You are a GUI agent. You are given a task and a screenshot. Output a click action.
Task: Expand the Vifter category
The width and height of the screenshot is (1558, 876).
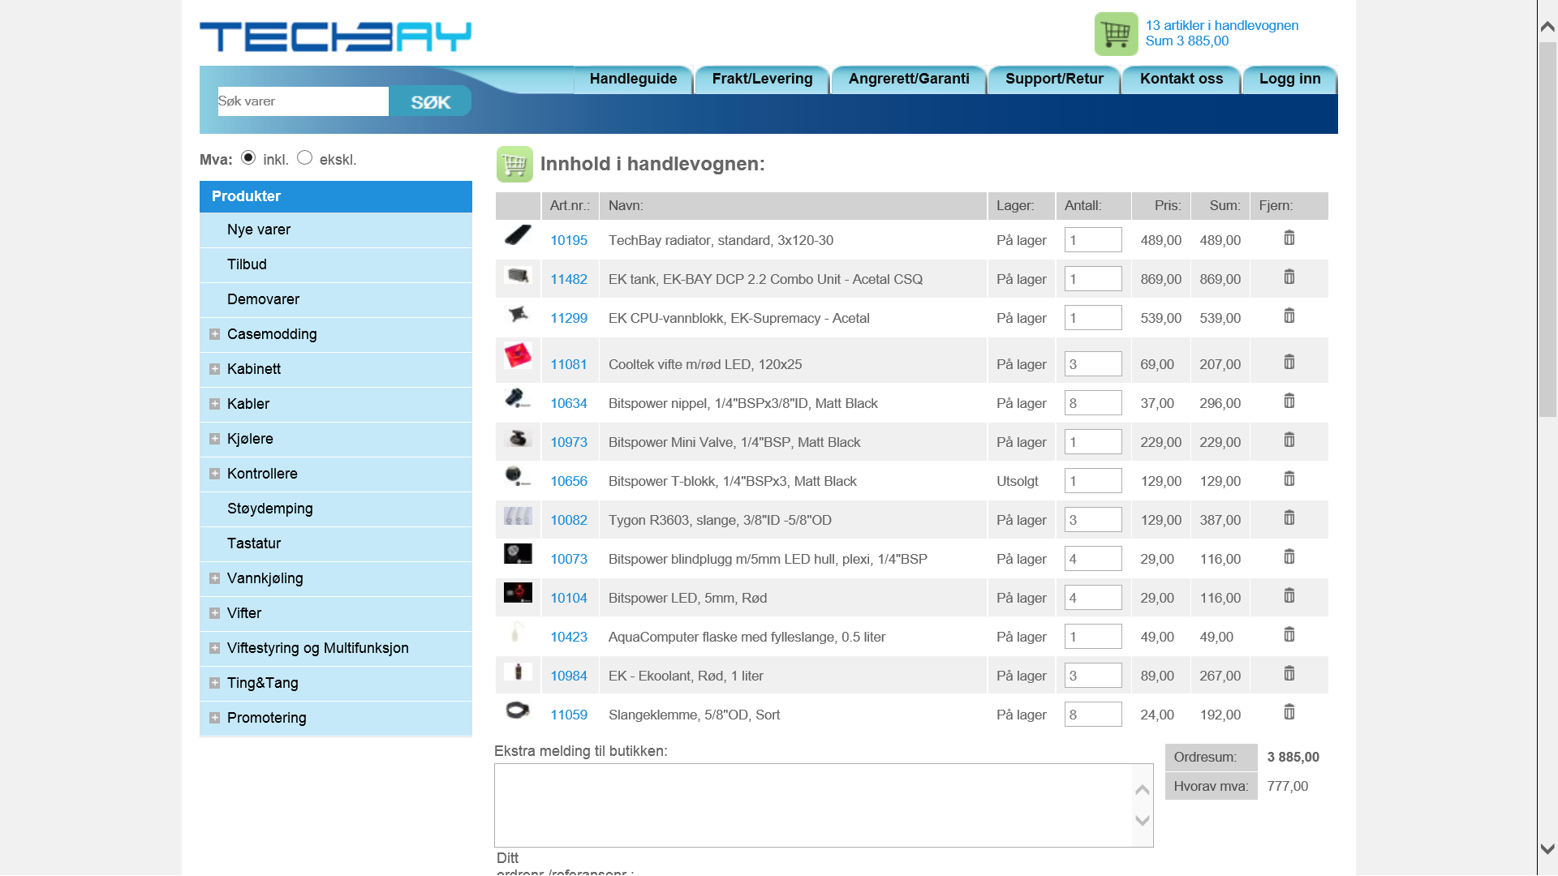215,613
